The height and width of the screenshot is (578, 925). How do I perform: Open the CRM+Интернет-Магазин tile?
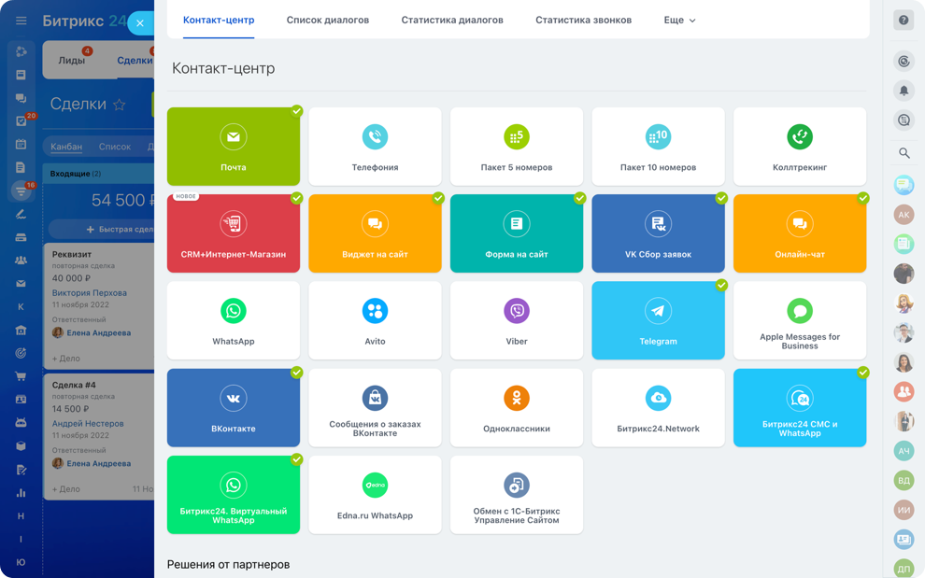233,233
